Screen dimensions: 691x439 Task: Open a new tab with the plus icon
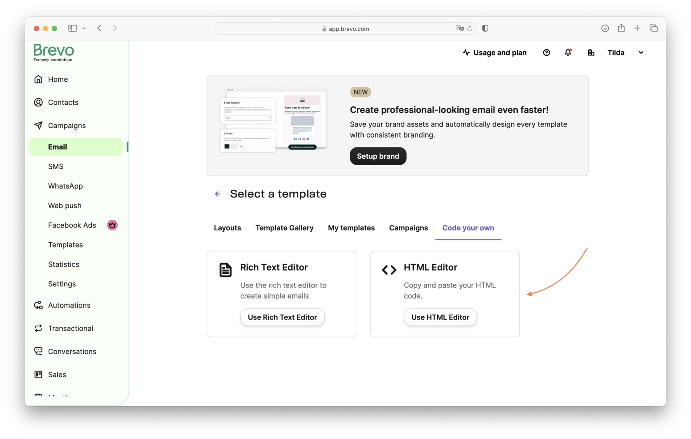[x=637, y=28]
